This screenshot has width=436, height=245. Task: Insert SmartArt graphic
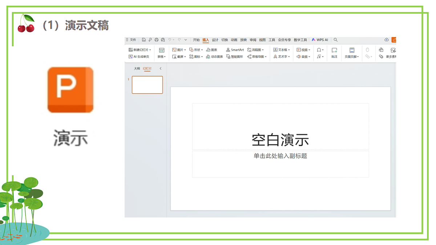(235, 50)
